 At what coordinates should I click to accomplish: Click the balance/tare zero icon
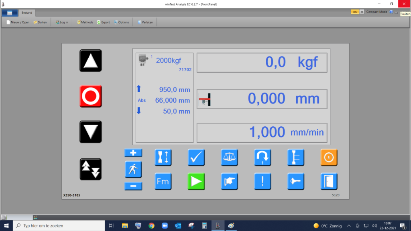(x=229, y=157)
